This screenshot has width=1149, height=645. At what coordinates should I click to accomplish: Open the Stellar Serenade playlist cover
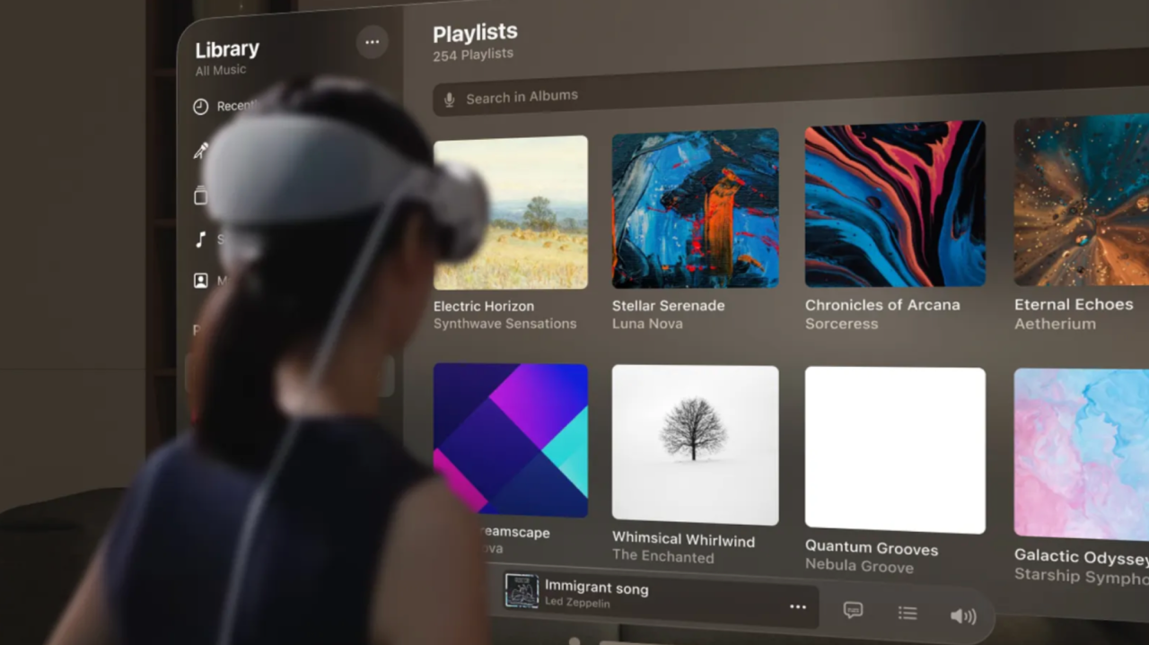point(695,208)
